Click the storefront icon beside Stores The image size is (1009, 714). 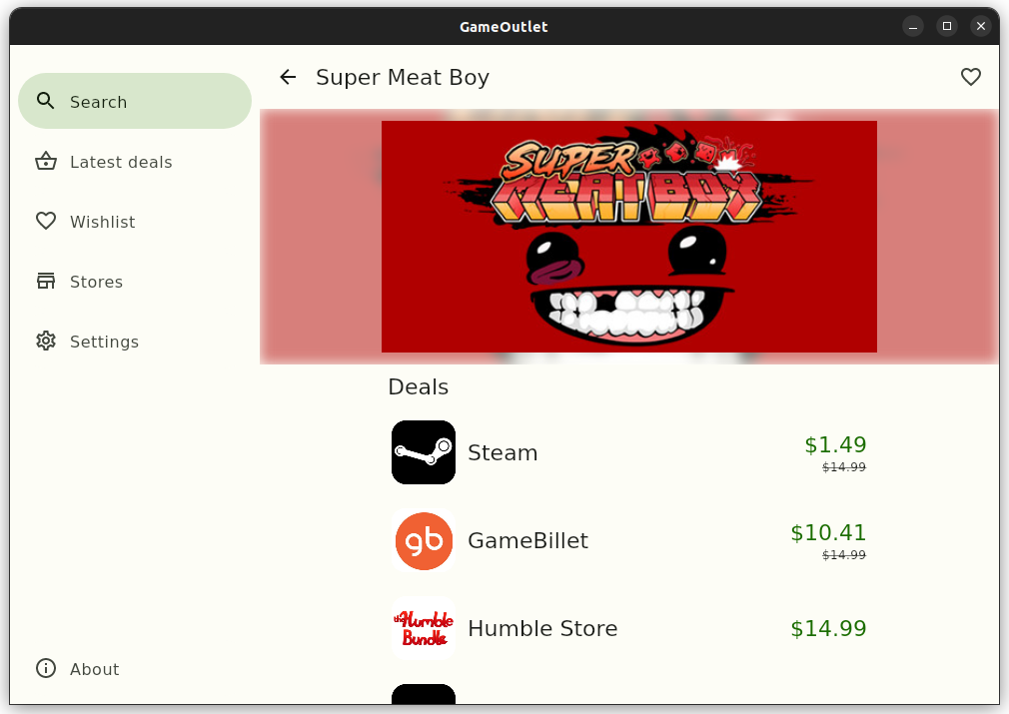[46, 281]
